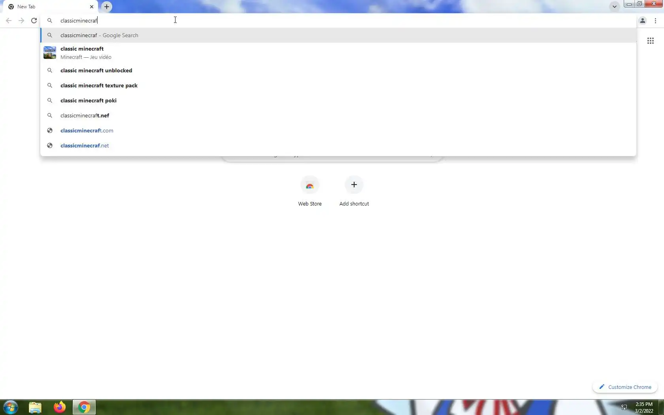
Task: Click in the address bar text field
Action: [x=338, y=21]
